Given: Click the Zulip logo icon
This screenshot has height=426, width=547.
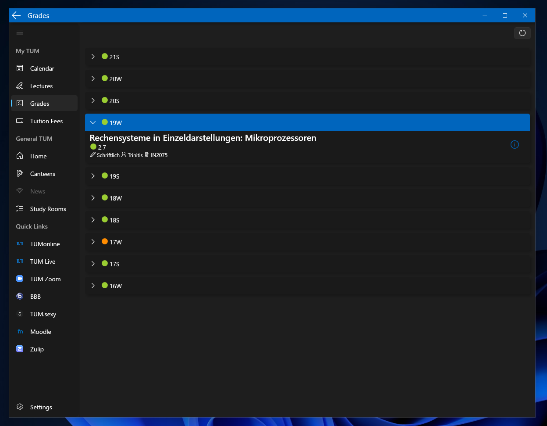Looking at the screenshot, I should pos(20,349).
